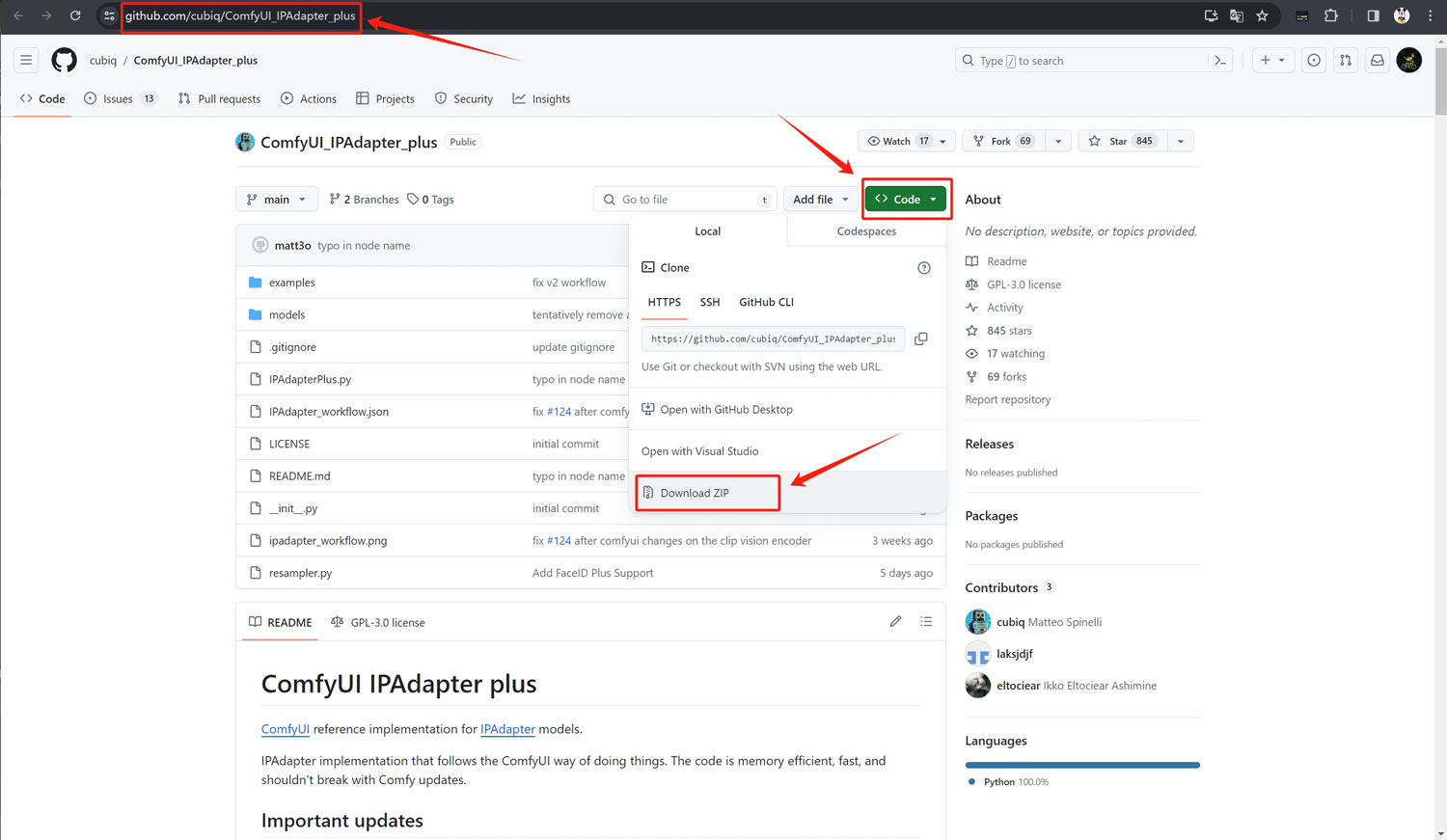Focus the Type / to search box
This screenshot has width=1447, height=840.
[x=1093, y=61]
